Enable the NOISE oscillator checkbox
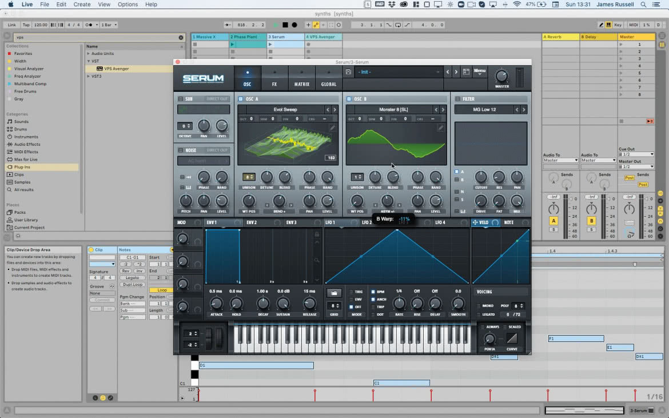 coord(181,150)
